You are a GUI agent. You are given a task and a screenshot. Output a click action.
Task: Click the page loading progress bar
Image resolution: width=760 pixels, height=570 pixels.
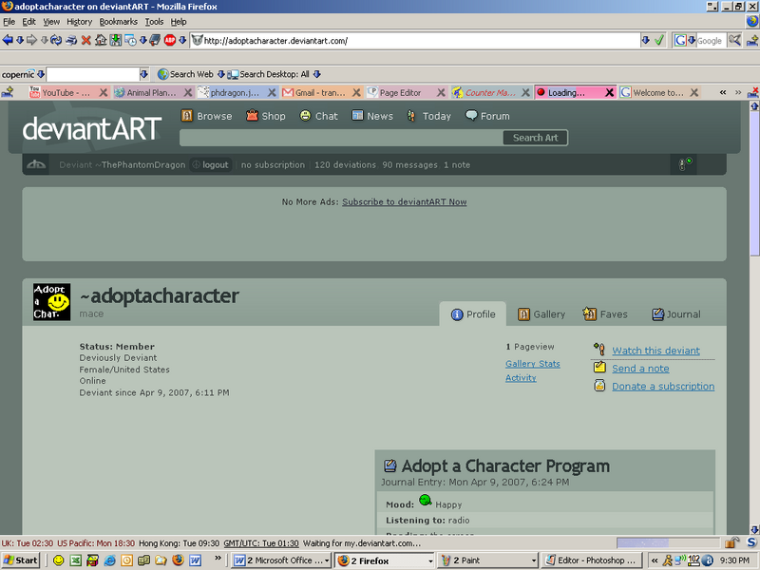point(668,542)
